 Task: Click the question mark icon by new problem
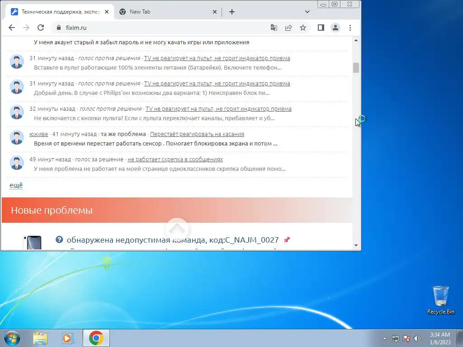59,239
